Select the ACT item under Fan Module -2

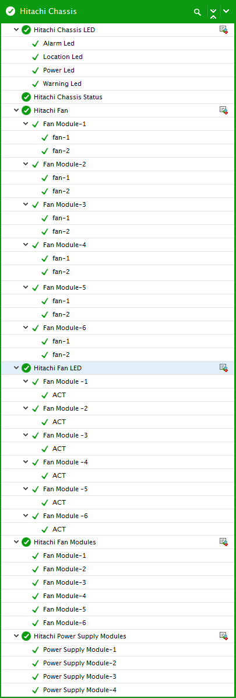click(59, 422)
